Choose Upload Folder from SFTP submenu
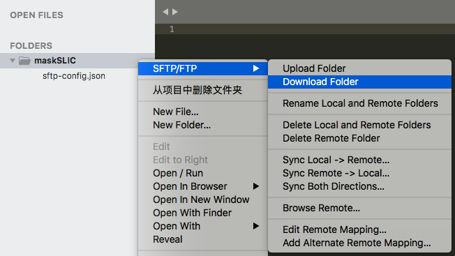 coord(359,68)
